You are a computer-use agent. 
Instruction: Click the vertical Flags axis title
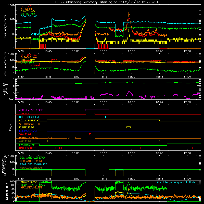coord(10,127)
